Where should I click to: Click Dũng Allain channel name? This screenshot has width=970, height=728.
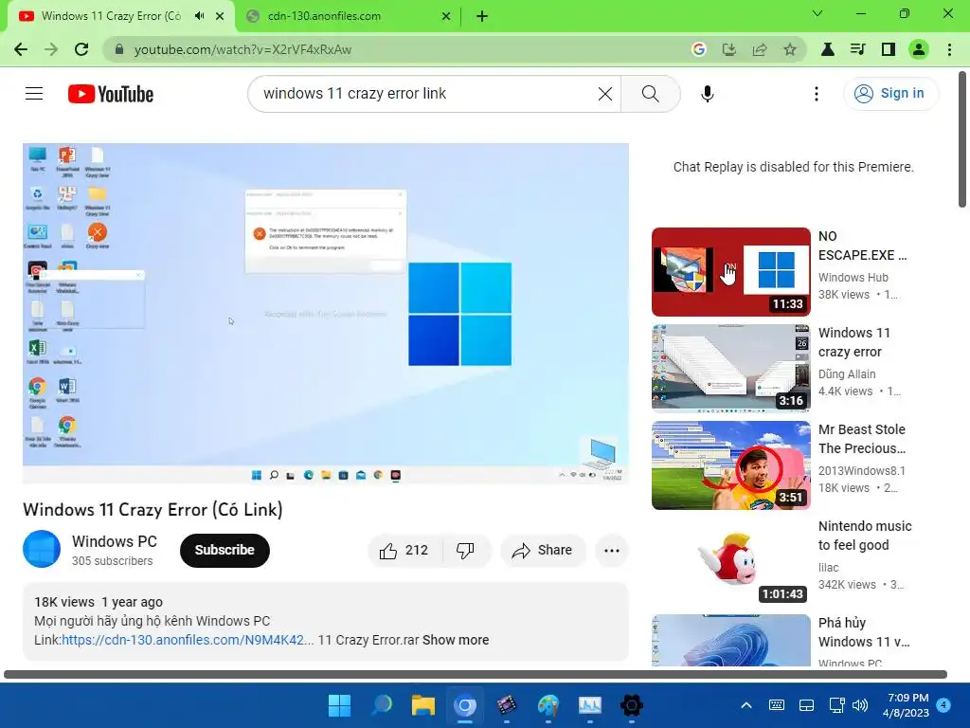point(847,373)
